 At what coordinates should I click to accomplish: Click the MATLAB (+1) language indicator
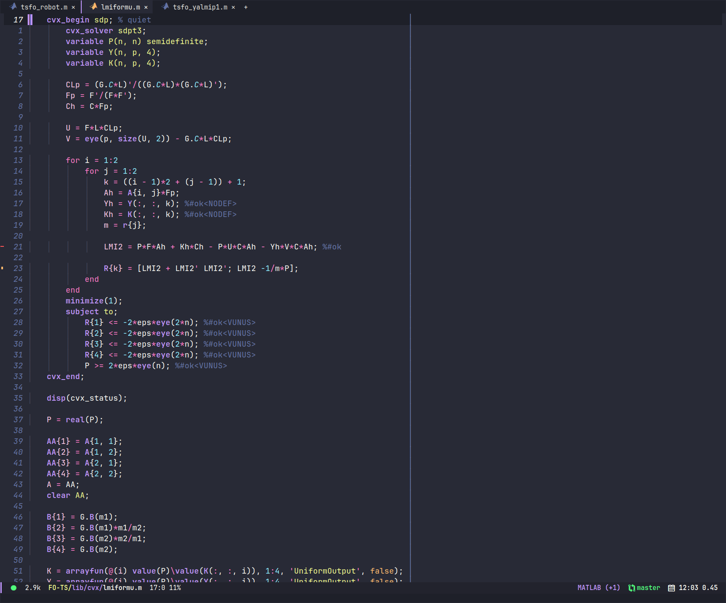[598, 587]
